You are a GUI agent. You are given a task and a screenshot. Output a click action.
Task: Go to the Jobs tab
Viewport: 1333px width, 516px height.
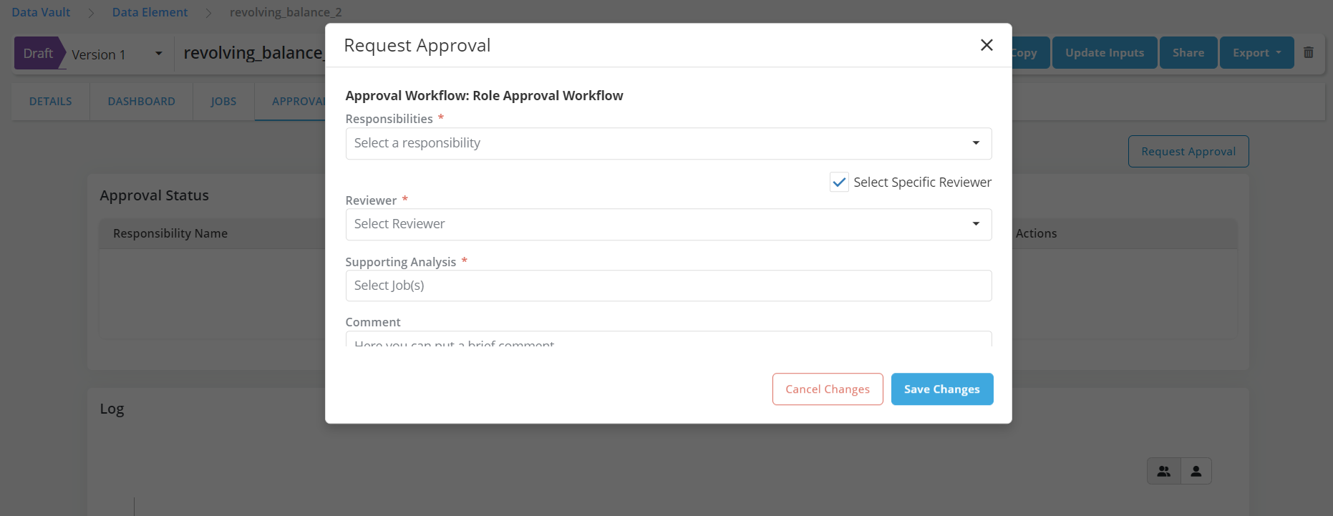point(223,102)
